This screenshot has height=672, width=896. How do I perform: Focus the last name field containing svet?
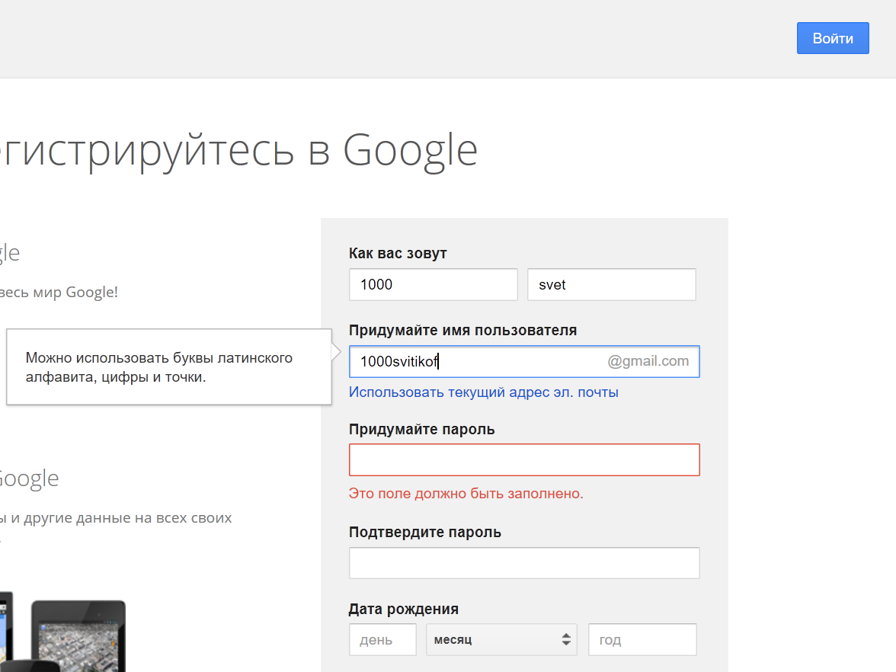(x=611, y=285)
